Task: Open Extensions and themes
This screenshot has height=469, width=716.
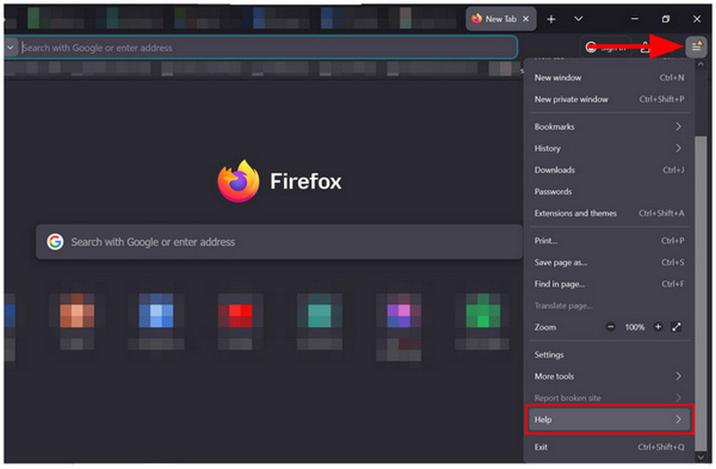Action: (609, 213)
